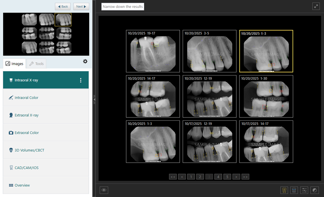
Task: Click the contrast half-circle icon
Action: tap(314, 190)
